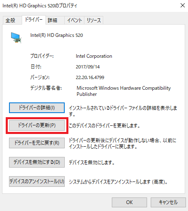This screenshot has height=211, width=188.
Task: Go to the イベント tab
Action: click(75, 20)
